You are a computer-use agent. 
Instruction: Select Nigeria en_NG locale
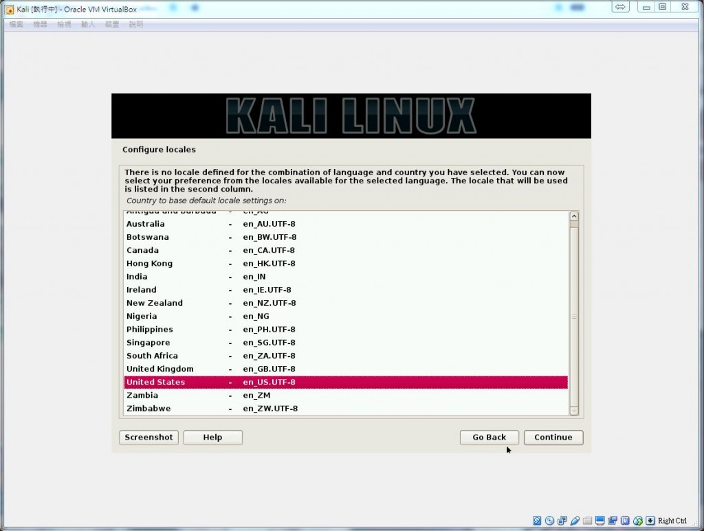[x=346, y=316]
